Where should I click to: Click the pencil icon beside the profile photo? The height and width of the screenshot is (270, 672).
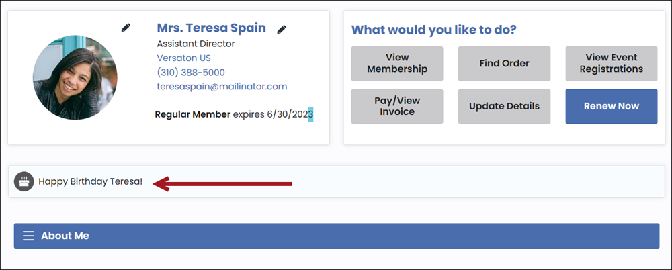click(x=126, y=28)
